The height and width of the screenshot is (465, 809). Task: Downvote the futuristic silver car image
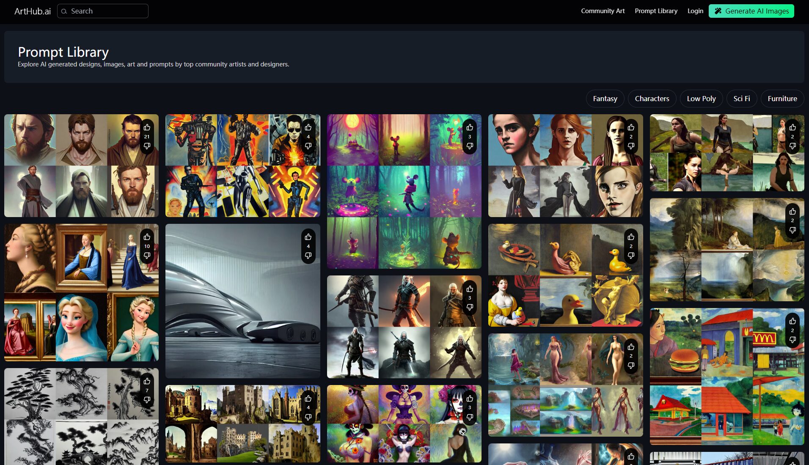(x=308, y=256)
